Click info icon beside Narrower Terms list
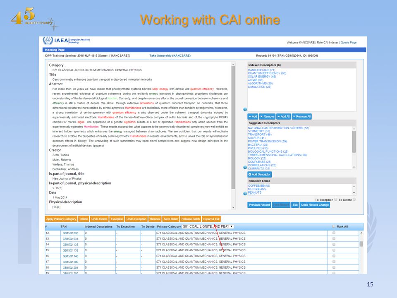The image size is (397, 298). [x=245, y=194]
